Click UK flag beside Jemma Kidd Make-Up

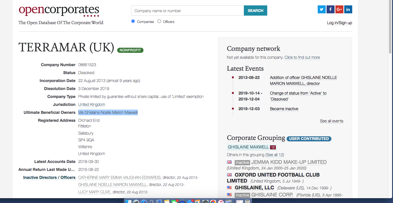click(x=229, y=162)
